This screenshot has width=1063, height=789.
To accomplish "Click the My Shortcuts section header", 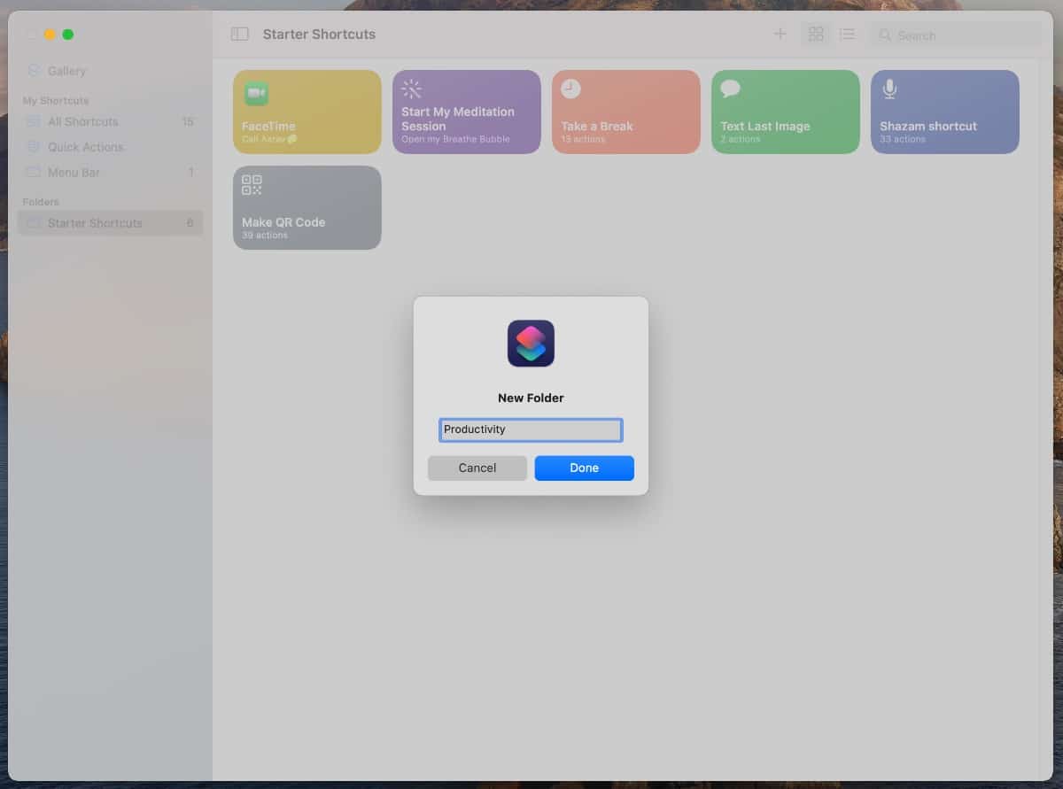I will pyautogui.click(x=56, y=101).
